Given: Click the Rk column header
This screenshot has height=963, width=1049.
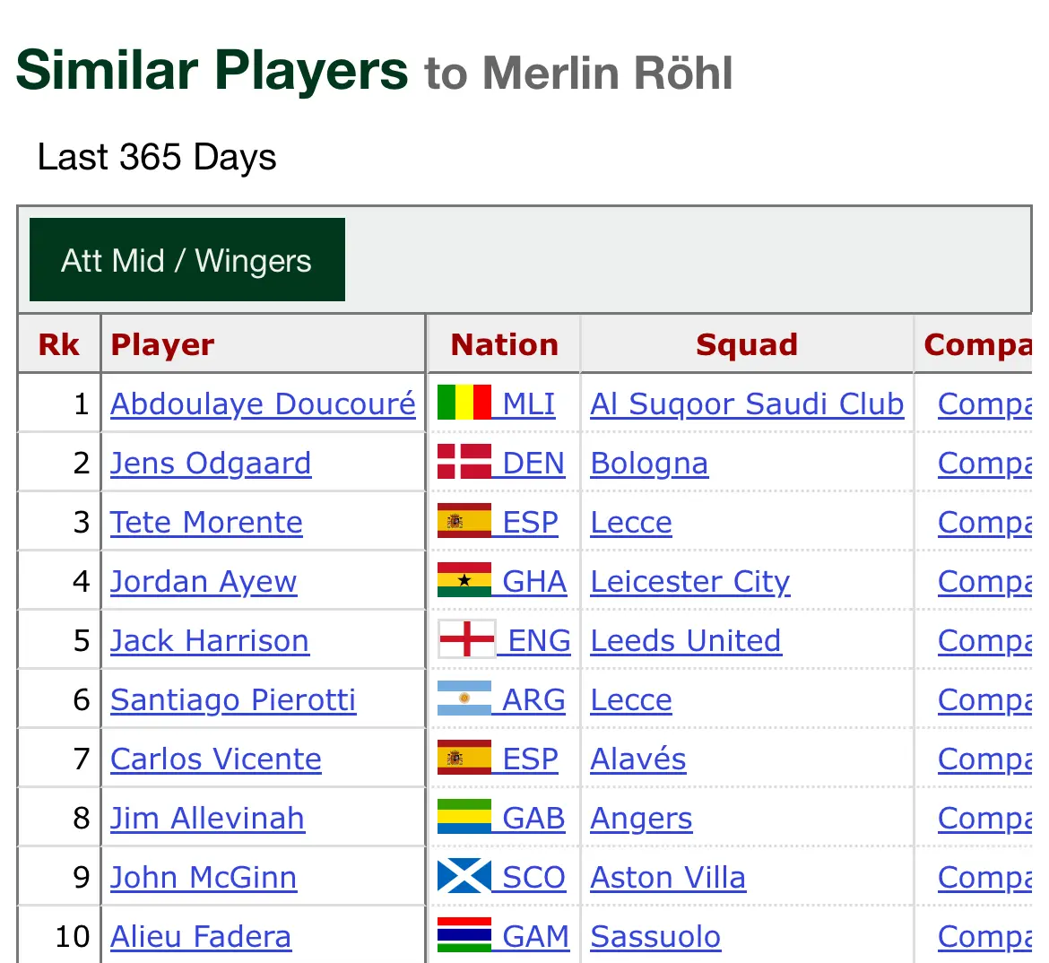Looking at the screenshot, I should (x=59, y=345).
